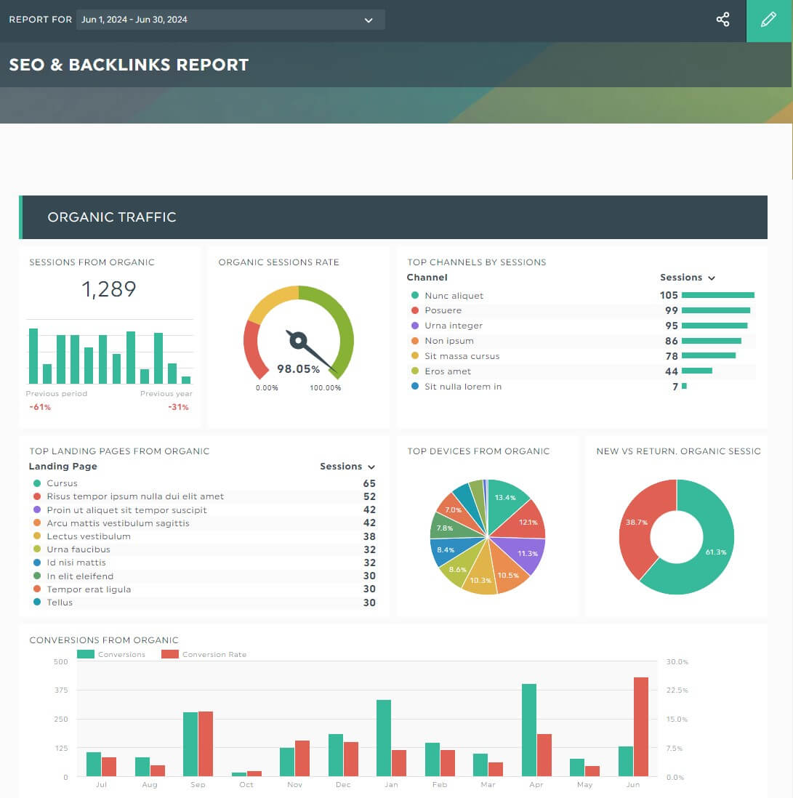Select the Sit massa cursus channel row
Screen dimensions: 793x798
point(581,356)
